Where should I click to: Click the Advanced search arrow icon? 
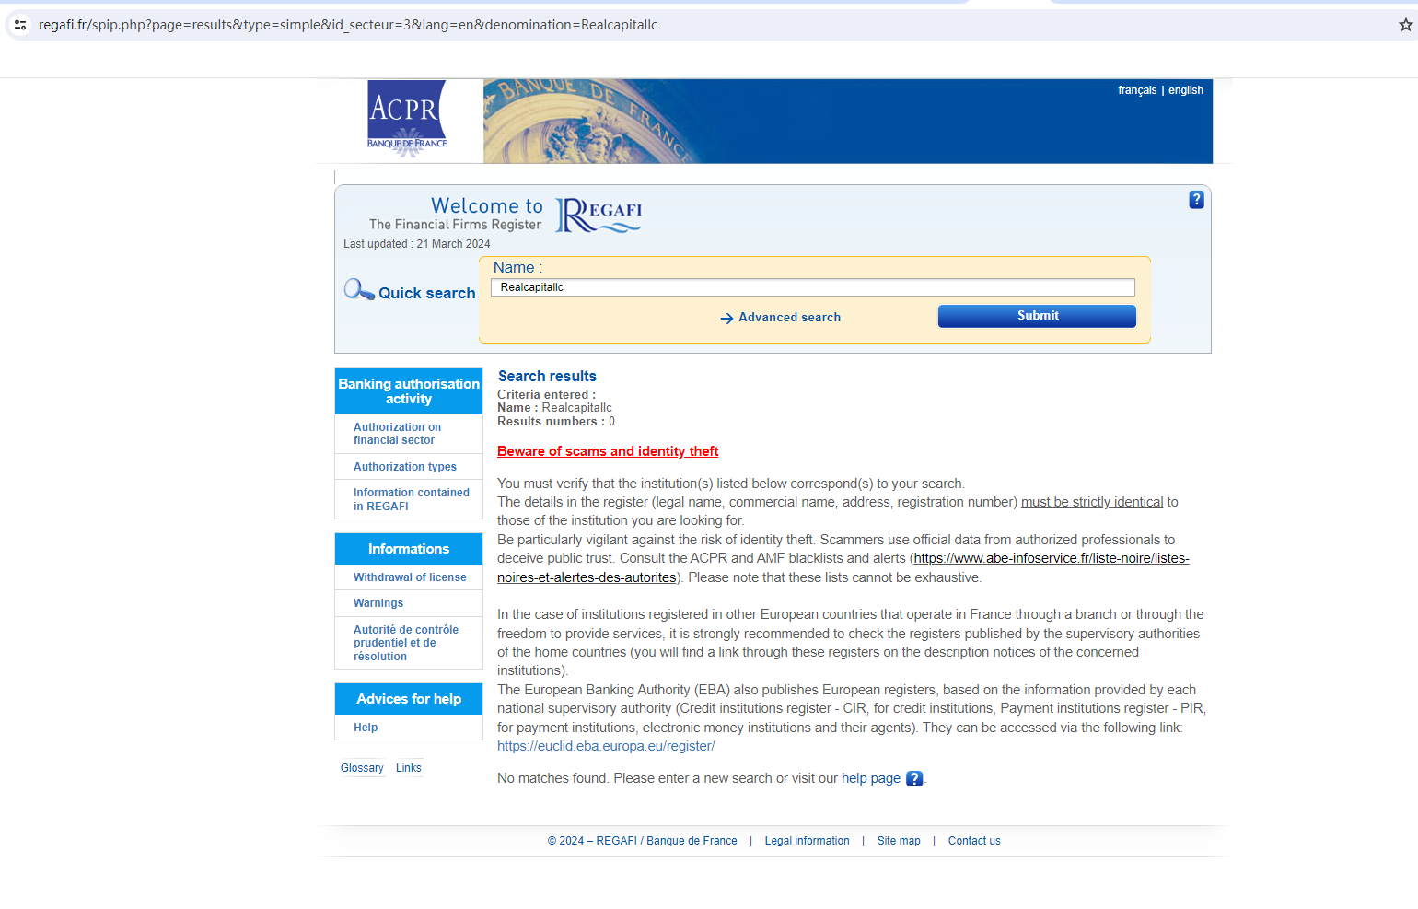[726, 318]
